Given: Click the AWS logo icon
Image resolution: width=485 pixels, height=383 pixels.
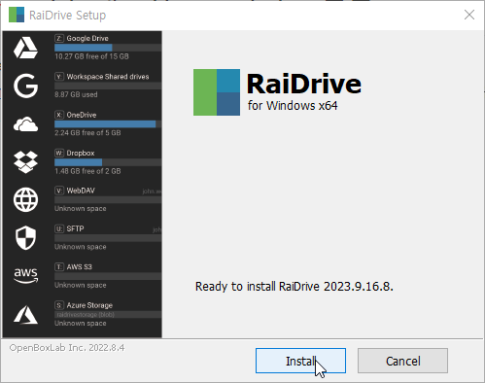Looking at the screenshot, I should click(25, 276).
